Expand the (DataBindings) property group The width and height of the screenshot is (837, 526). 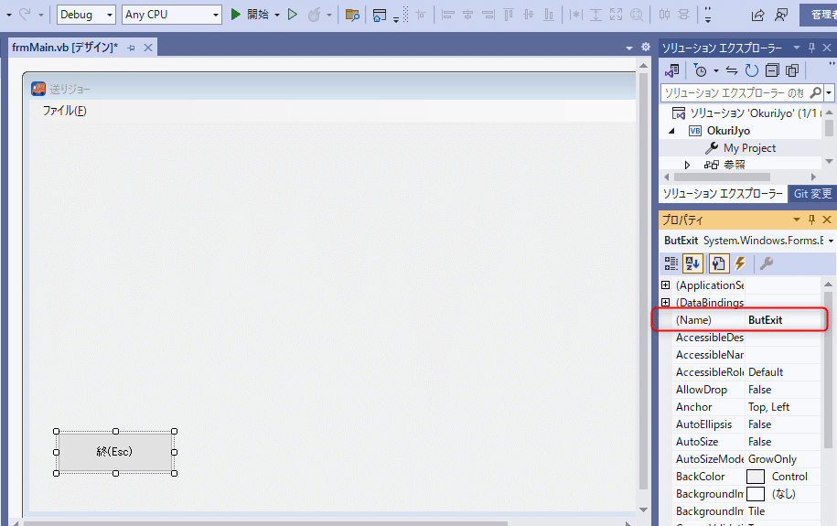[x=666, y=302]
